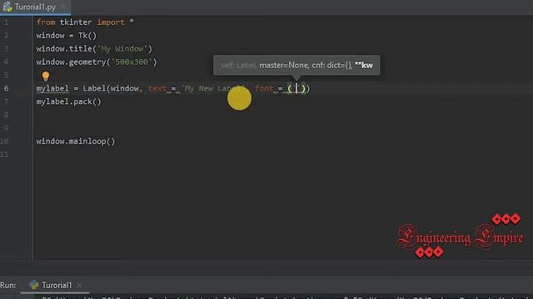The width and height of the screenshot is (533, 299).
Task: Click the yellow lightbulb quick-fix icon
Action: pyautogui.click(x=46, y=76)
